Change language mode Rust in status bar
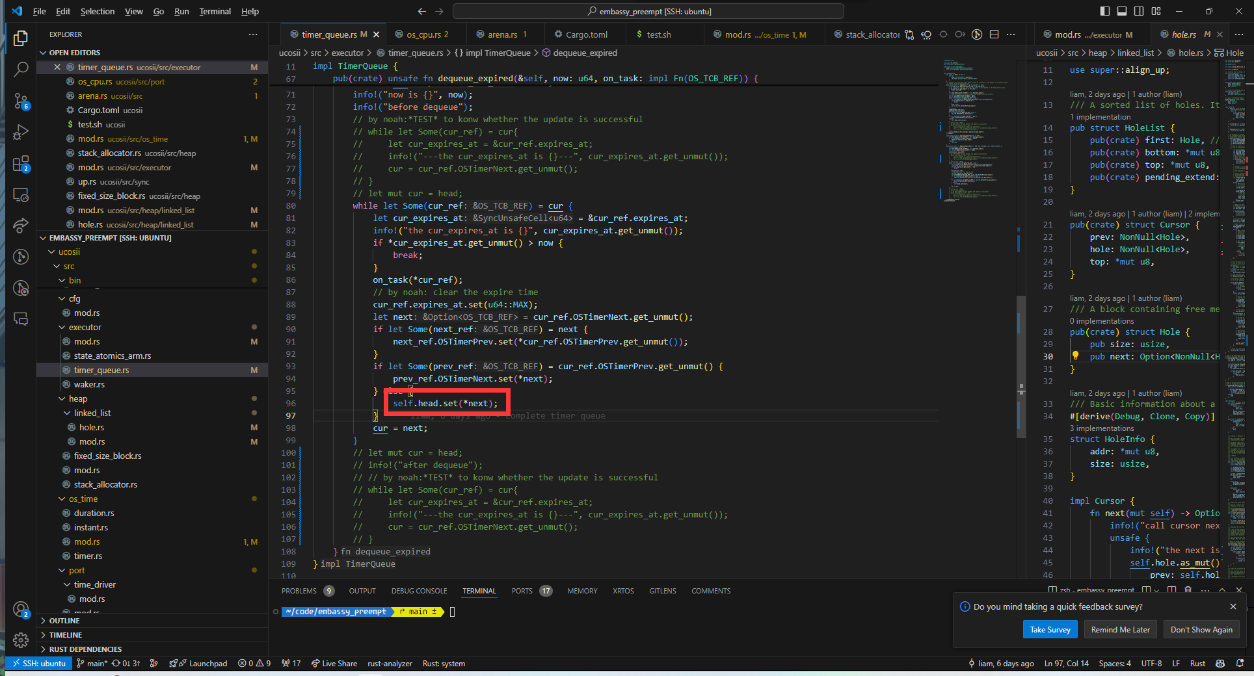1254x676 pixels. click(1197, 664)
